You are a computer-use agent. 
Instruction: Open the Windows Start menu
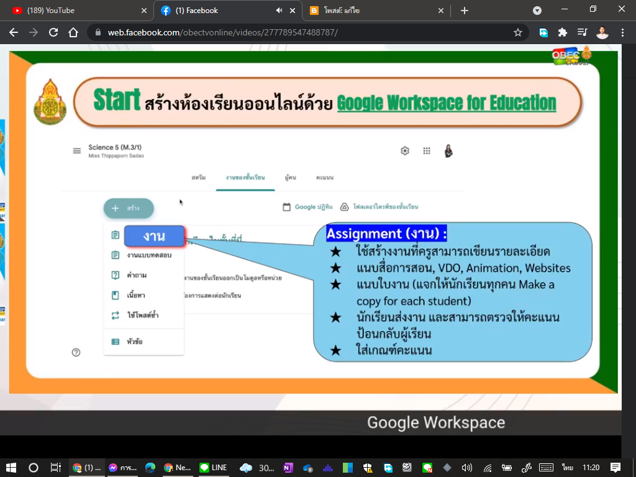pyautogui.click(x=11, y=468)
